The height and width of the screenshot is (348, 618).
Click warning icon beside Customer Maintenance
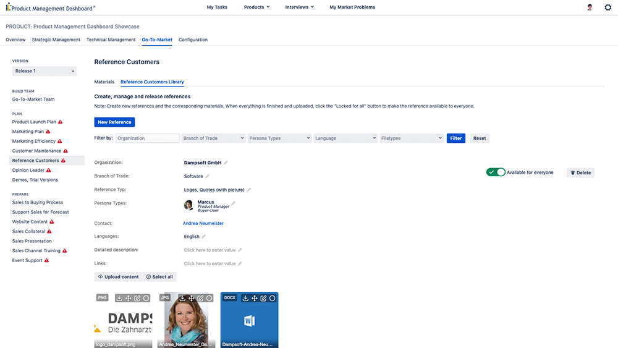66,151
